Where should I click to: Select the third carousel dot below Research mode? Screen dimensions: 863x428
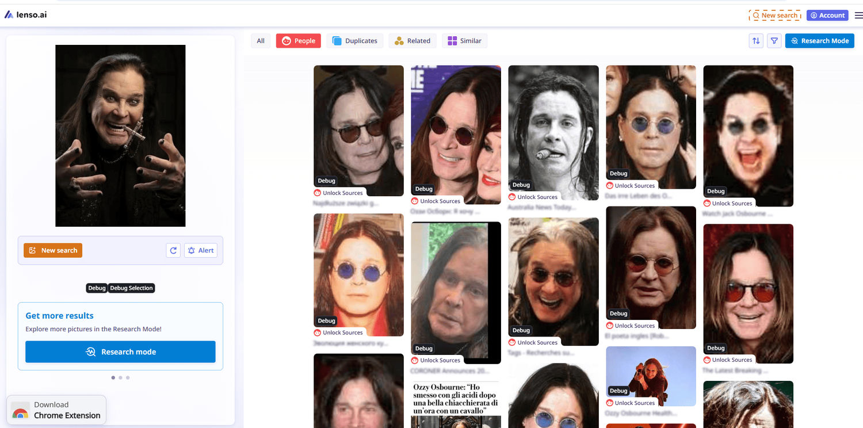(128, 378)
